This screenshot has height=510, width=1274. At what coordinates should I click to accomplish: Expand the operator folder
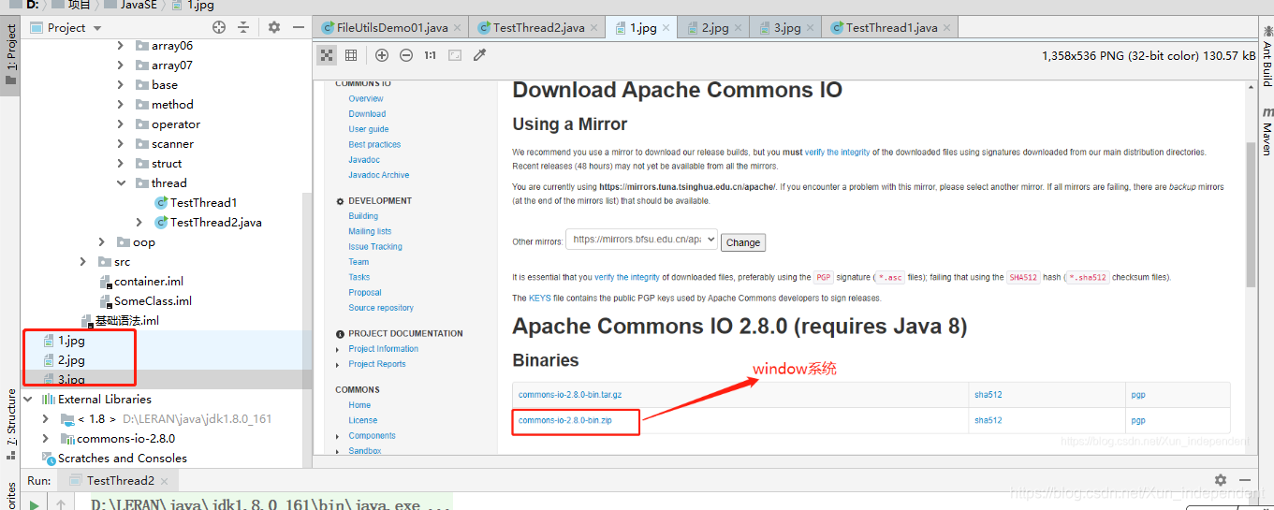[121, 124]
